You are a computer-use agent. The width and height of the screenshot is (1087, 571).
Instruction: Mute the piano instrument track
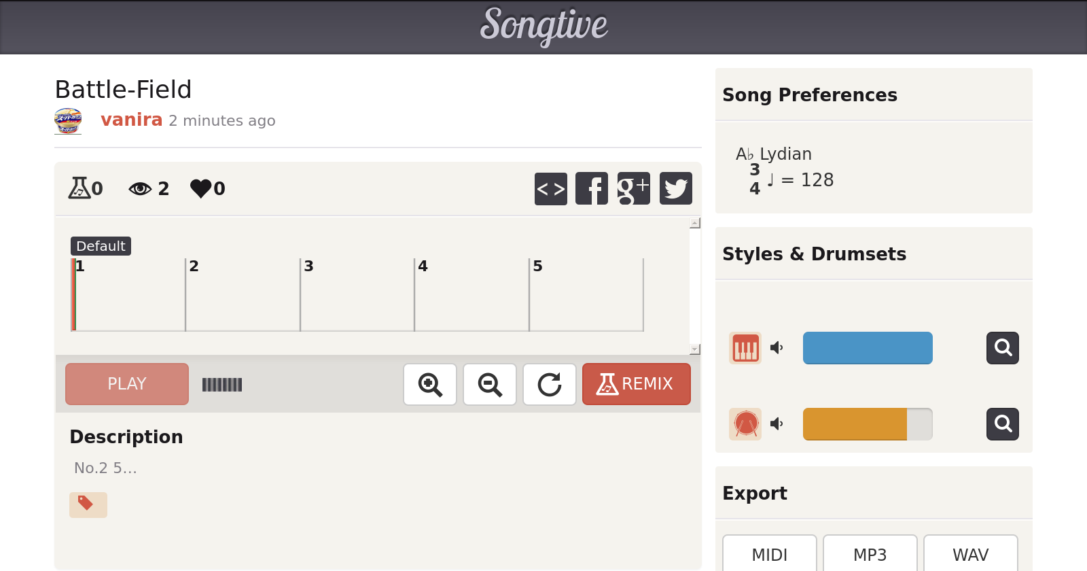[777, 348]
